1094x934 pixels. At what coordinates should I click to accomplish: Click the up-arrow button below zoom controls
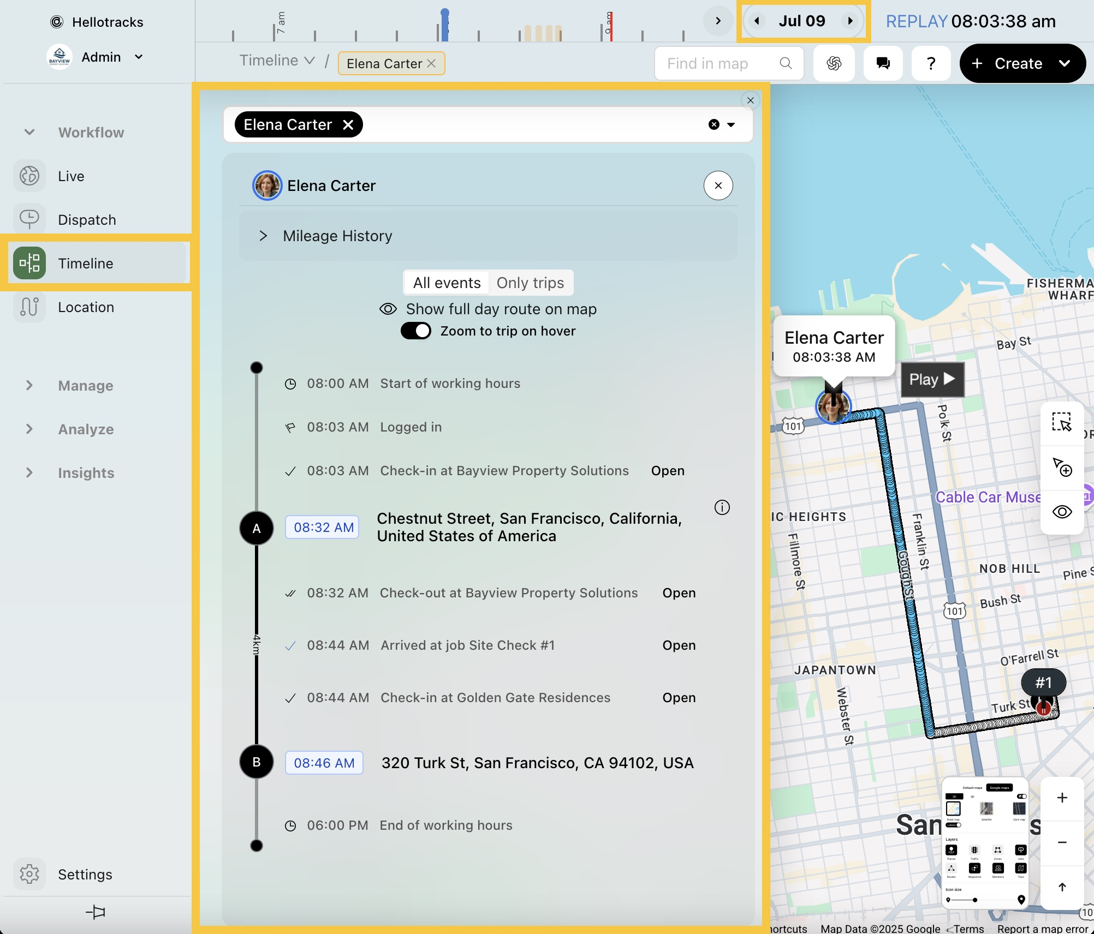click(x=1062, y=887)
